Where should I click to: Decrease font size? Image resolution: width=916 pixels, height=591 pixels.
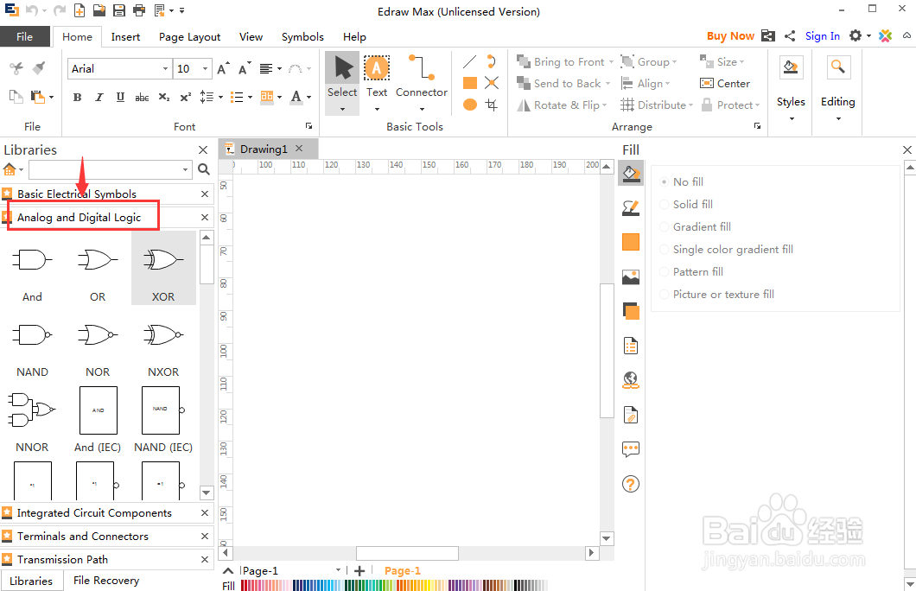tap(245, 69)
